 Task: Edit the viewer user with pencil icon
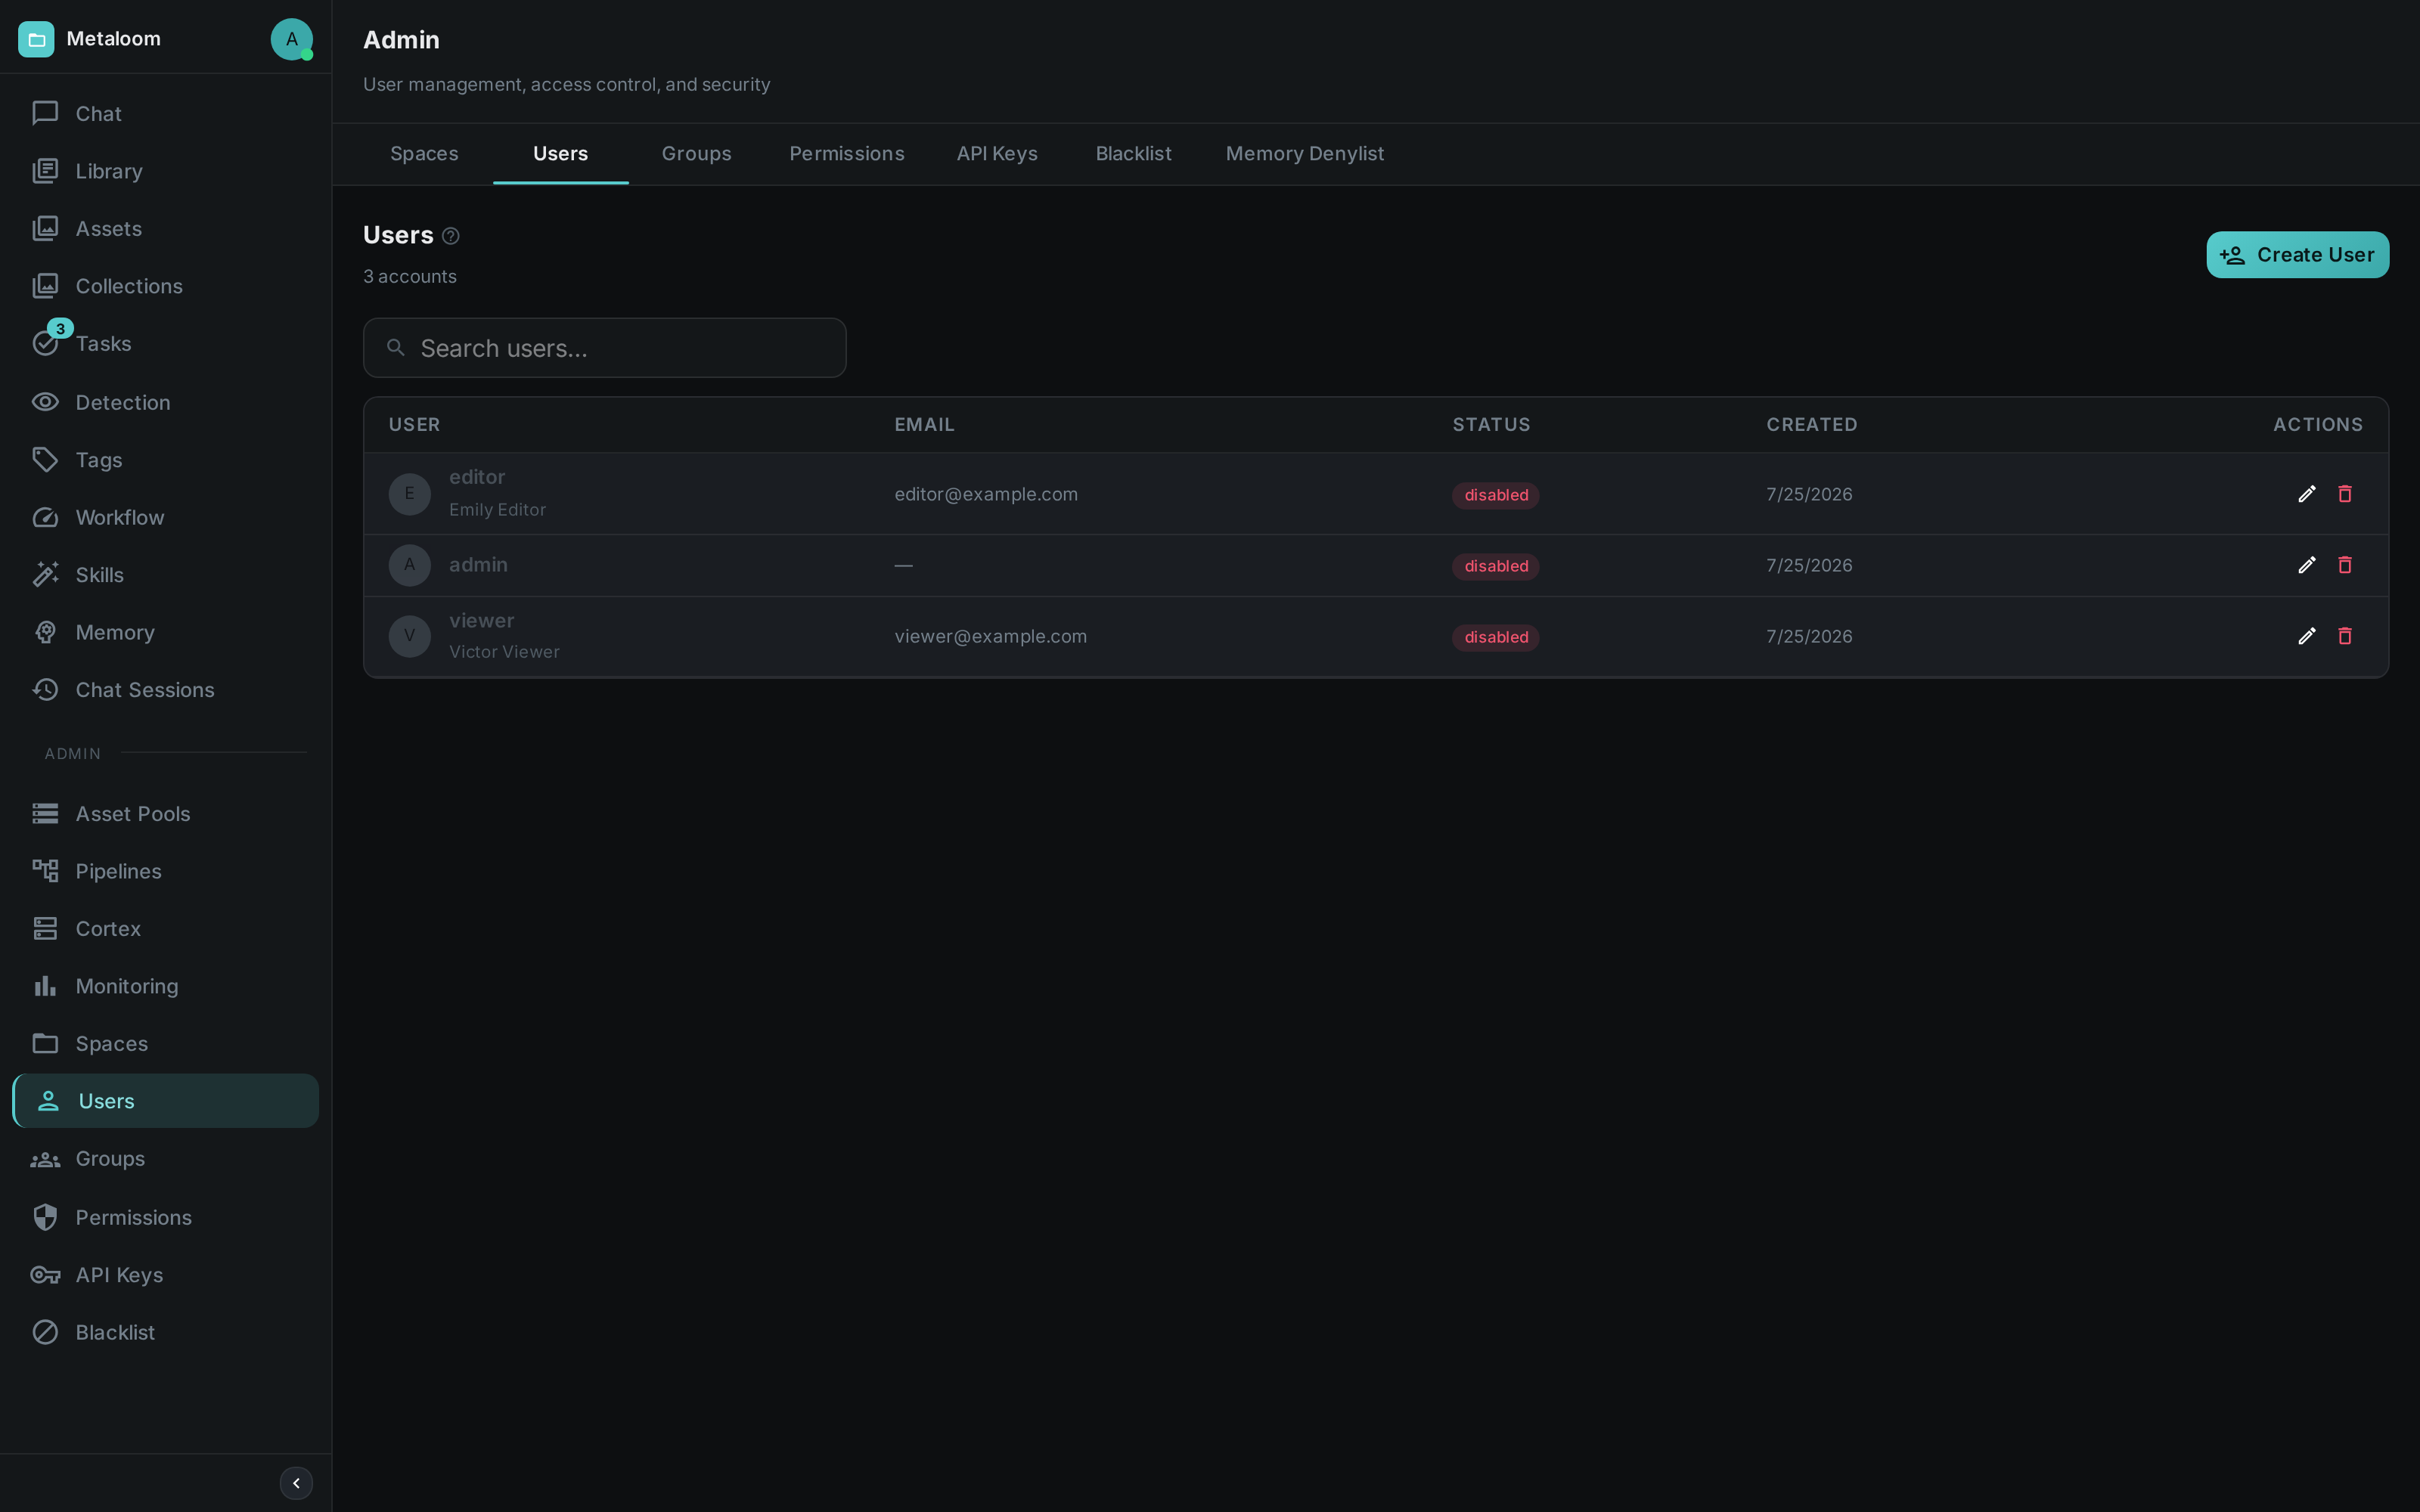(2306, 636)
